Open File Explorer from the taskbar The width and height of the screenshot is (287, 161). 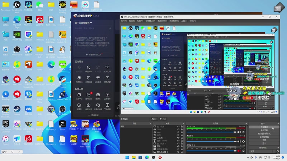[133, 157]
